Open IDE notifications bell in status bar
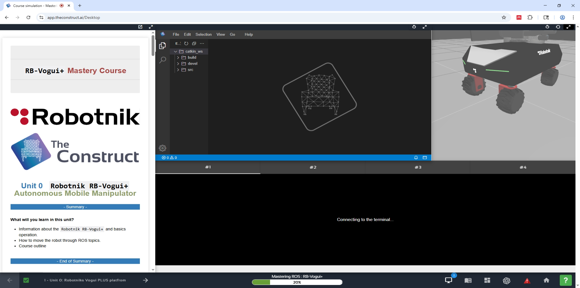The height and width of the screenshot is (288, 580). tap(416, 157)
